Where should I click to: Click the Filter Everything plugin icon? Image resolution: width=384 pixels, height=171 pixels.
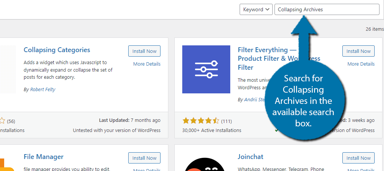tap(206, 69)
